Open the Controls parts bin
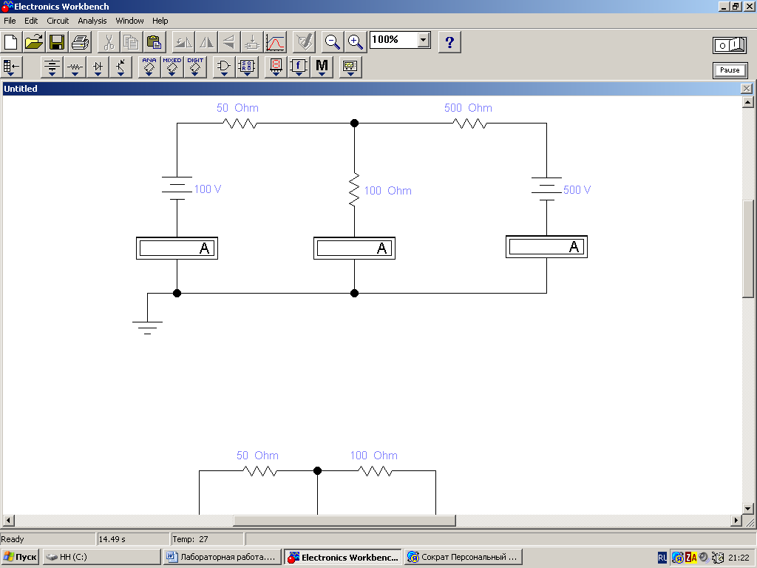This screenshot has height=568, width=757. coord(299,67)
